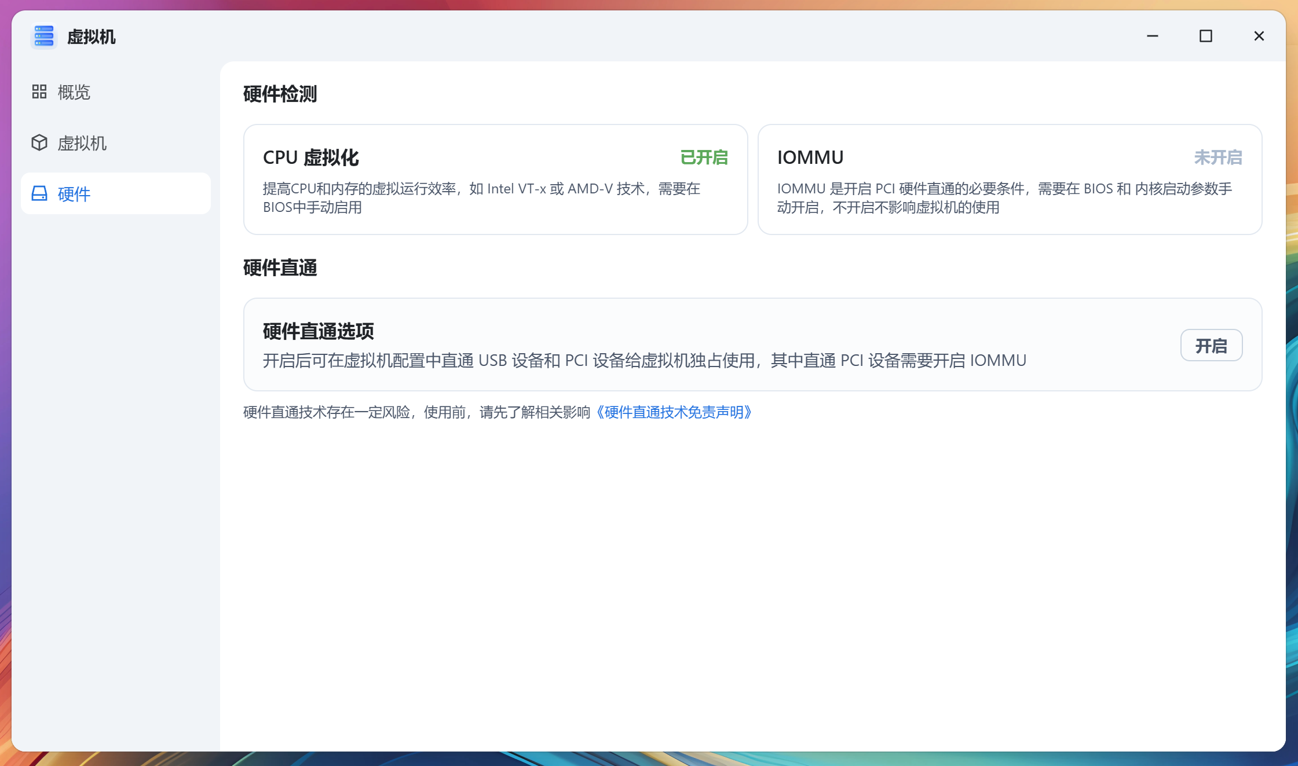1298x766 pixels.
Task: Click the 未开启 status label on IOMMU
Action: pyautogui.click(x=1217, y=157)
